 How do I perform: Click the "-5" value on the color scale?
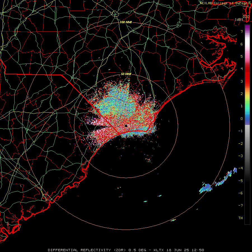pos(241,181)
